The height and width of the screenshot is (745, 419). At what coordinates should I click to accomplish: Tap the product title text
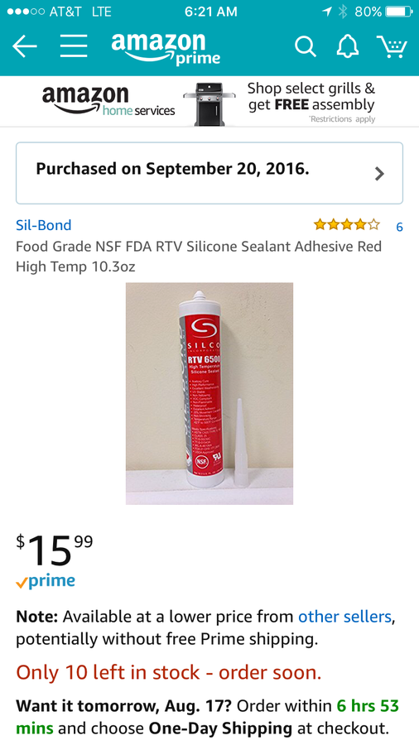[199, 257]
